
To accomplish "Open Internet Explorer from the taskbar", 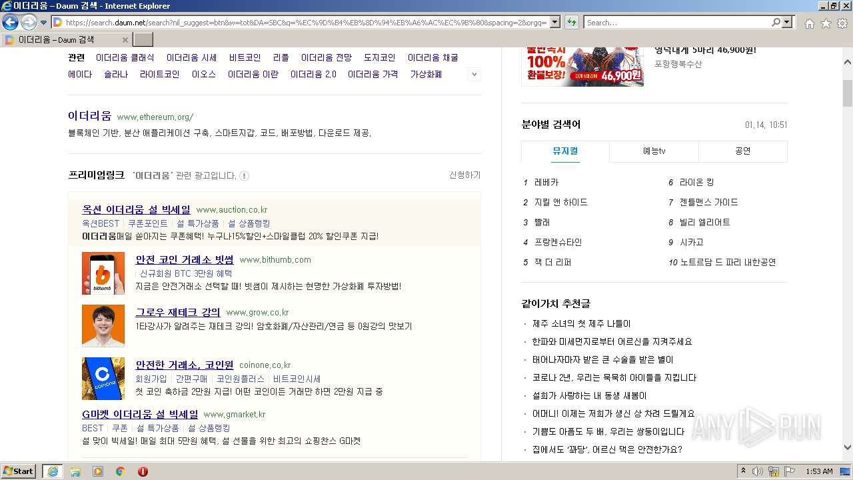I will click(53, 471).
